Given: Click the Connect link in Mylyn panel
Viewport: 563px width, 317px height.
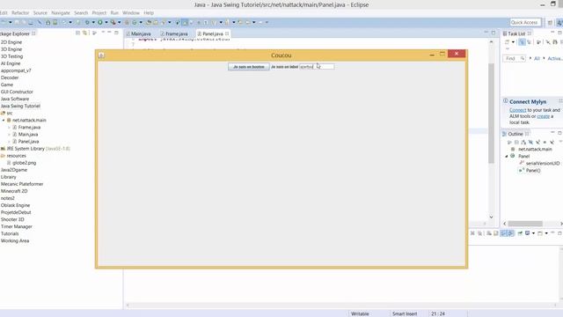Looking at the screenshot, I should (x=518, y=110).
